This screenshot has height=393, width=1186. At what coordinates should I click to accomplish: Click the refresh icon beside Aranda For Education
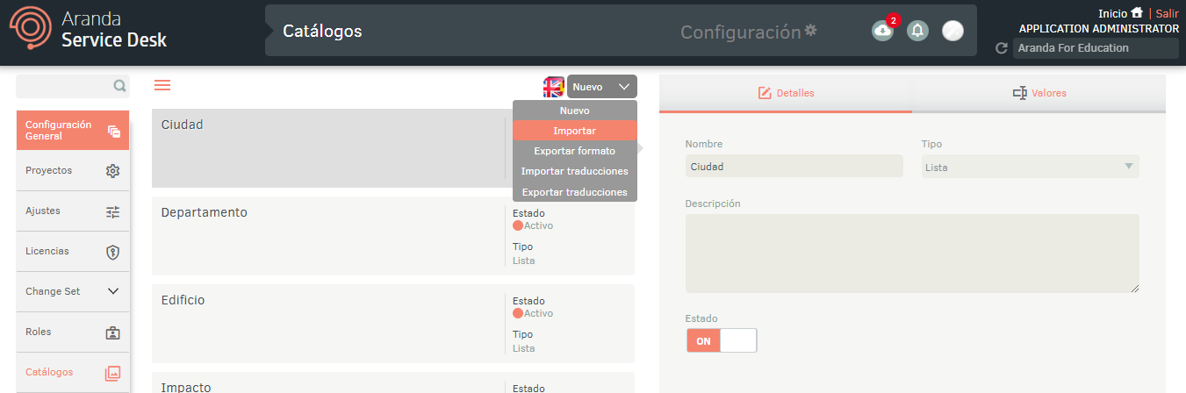(1001, 48)
